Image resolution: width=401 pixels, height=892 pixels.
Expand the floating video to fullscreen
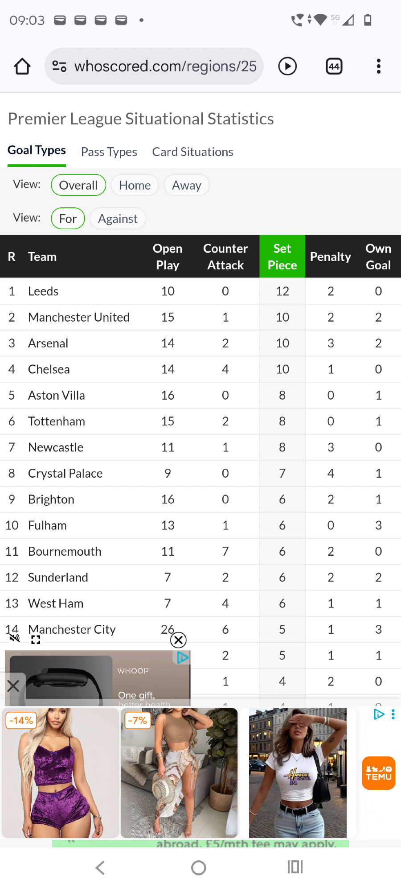pos(36,640)
